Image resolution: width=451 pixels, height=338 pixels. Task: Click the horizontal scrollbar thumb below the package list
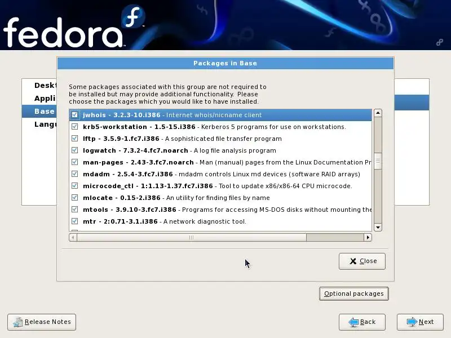pos(192,237)
